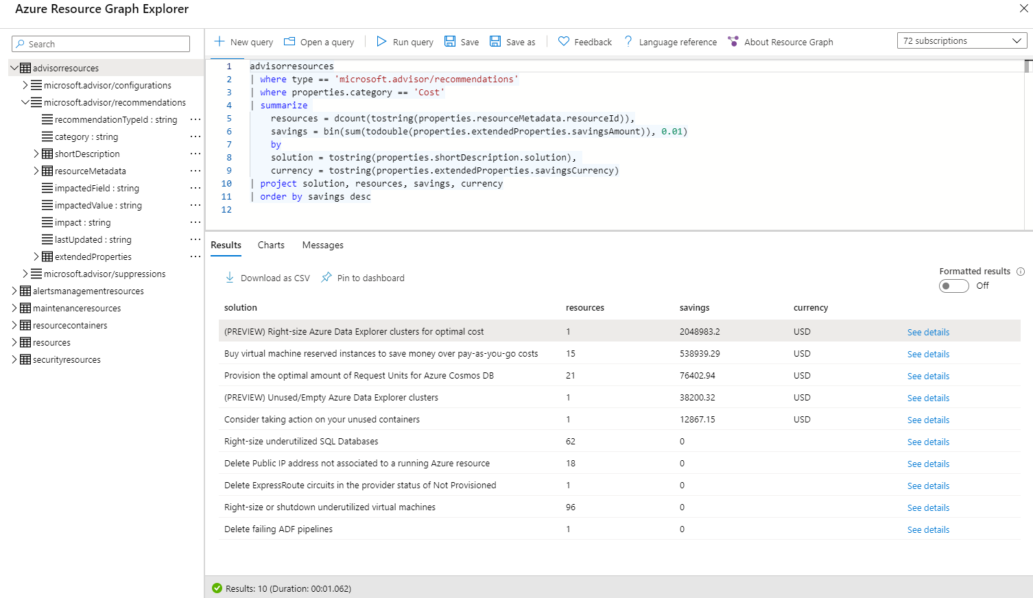Expand alertsmanagementresources table
The image size is (1033, 598).
click(x=14, y=291)
